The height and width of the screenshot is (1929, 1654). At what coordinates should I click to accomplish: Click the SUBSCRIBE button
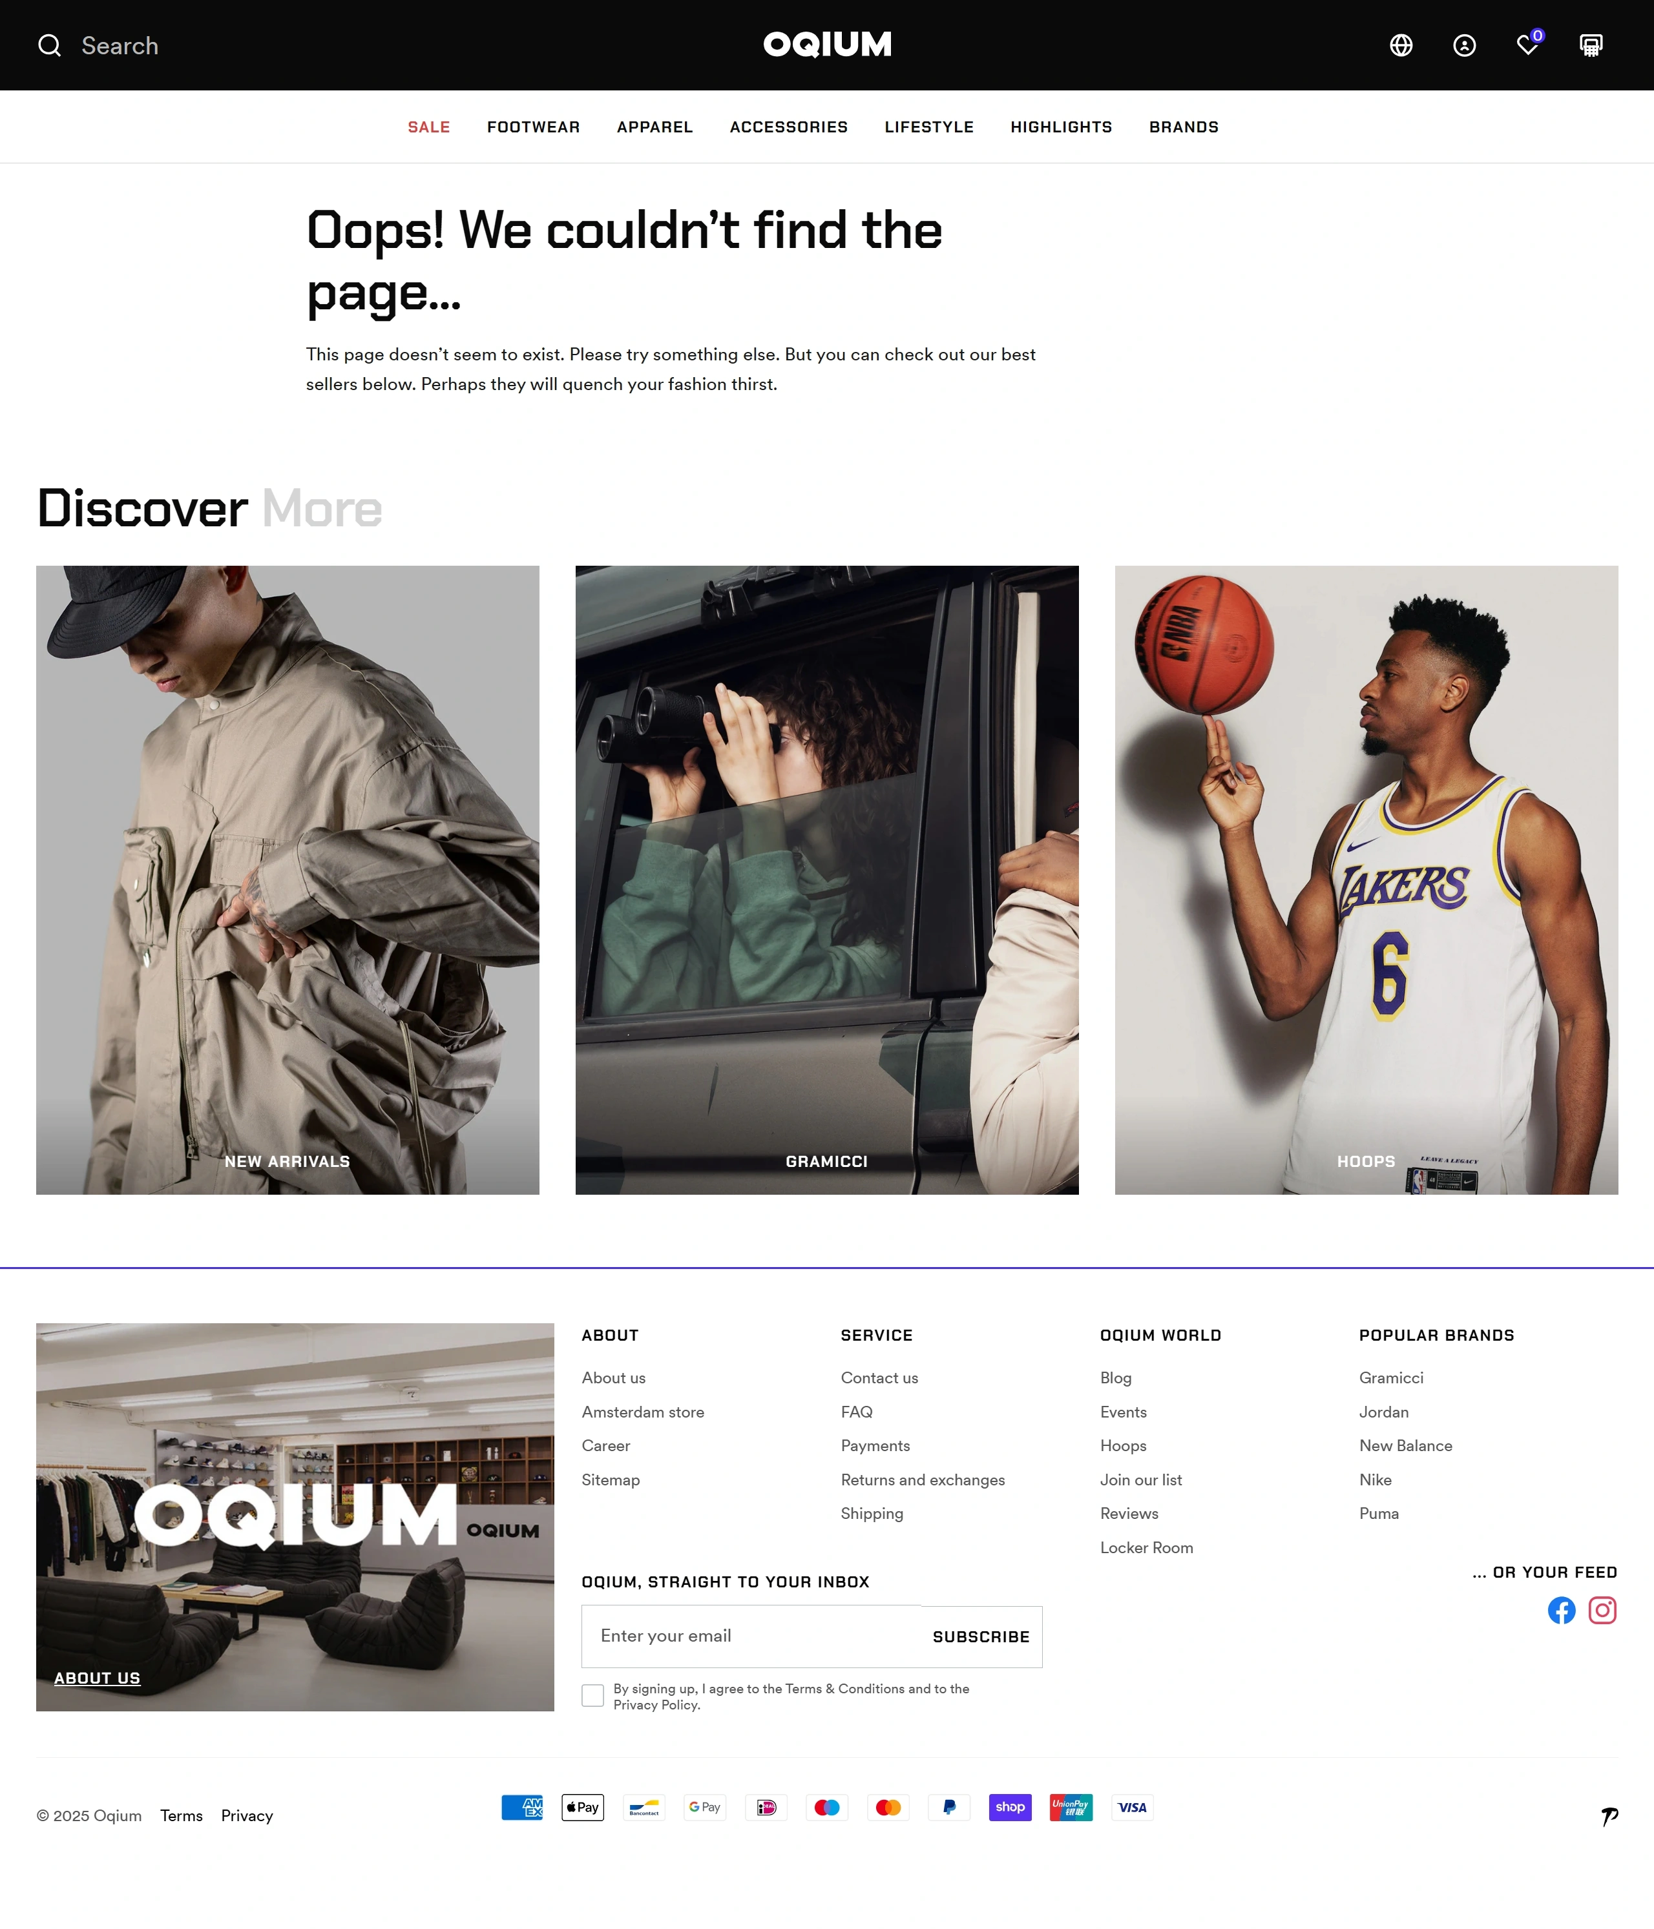[981, 1636]
